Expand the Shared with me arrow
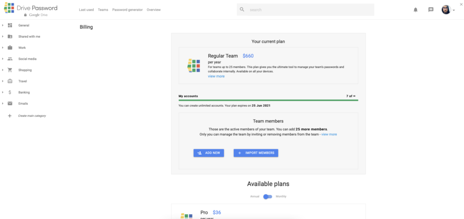This screenshot has height=219, width=464. tap(3, 37)
